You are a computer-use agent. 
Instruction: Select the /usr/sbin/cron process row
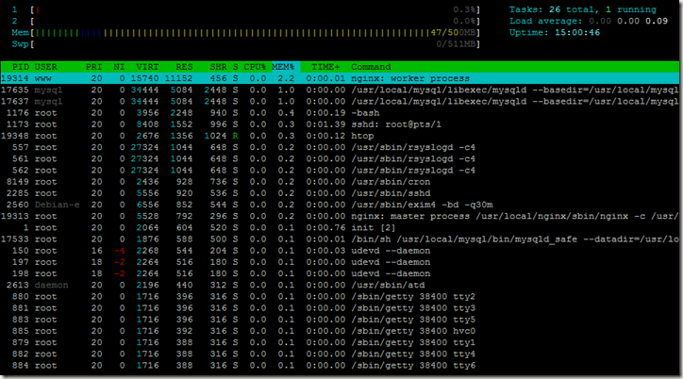point(340,182)
